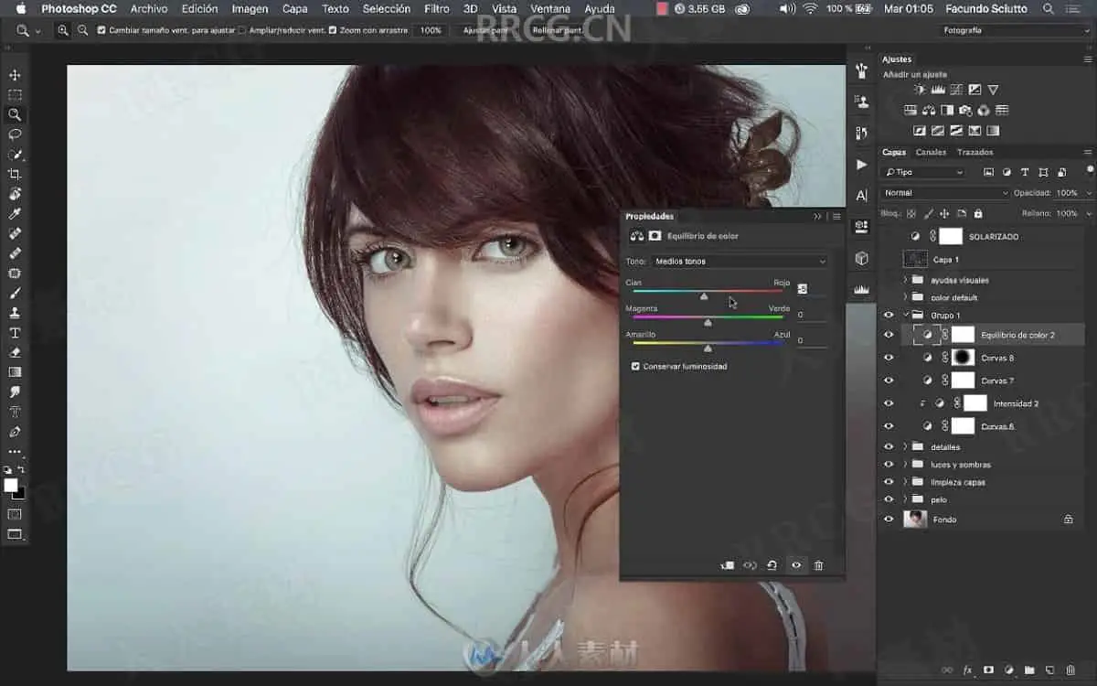Viewport: 1097px width, 686px height.
Task: Open the Propiedades panel menu
Action: (x=836, y=217)
